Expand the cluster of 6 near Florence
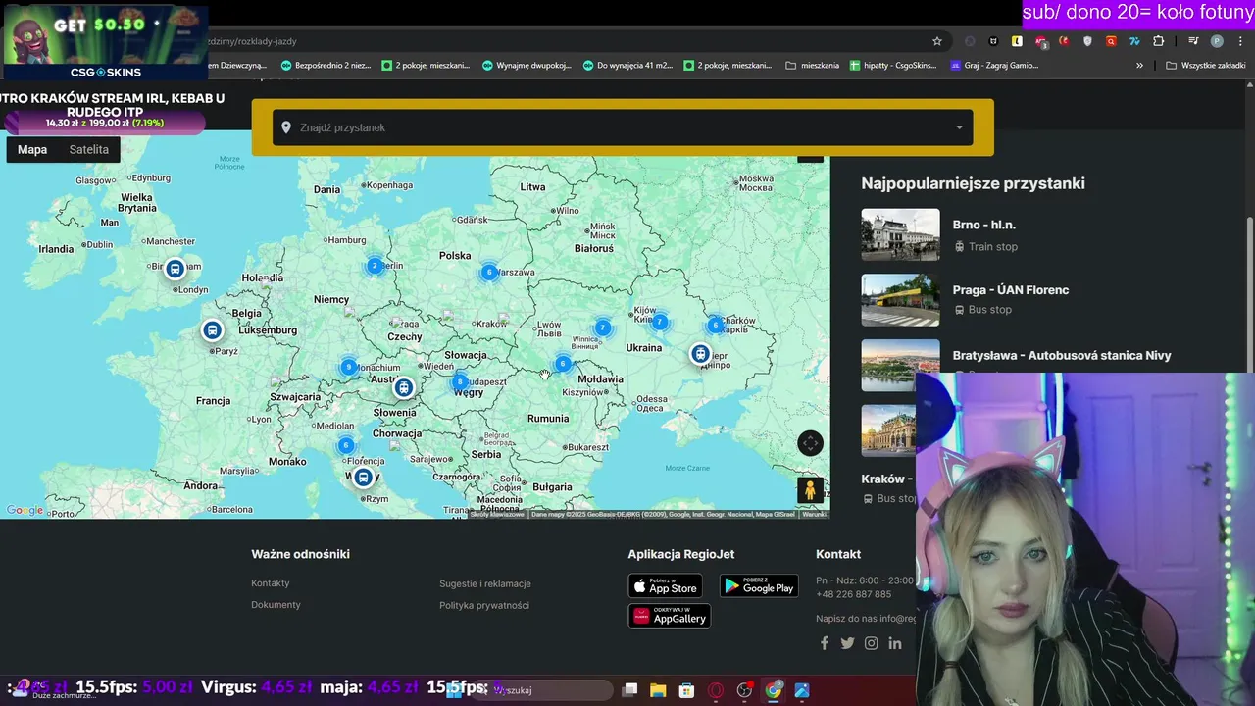This screenshot has width=1255, height=706. 345,445
